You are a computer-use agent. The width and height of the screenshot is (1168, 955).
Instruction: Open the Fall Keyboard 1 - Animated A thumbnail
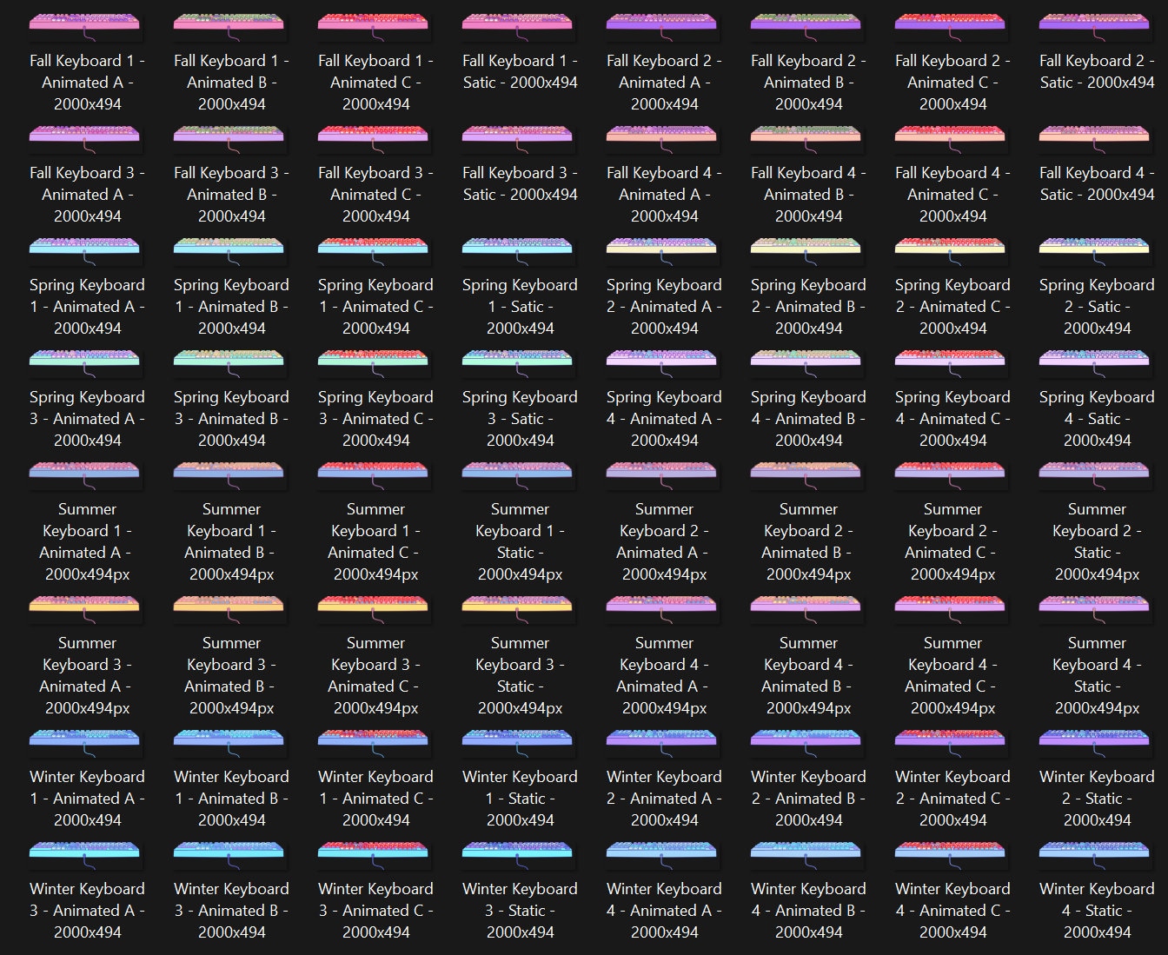(x=86, y=22)
